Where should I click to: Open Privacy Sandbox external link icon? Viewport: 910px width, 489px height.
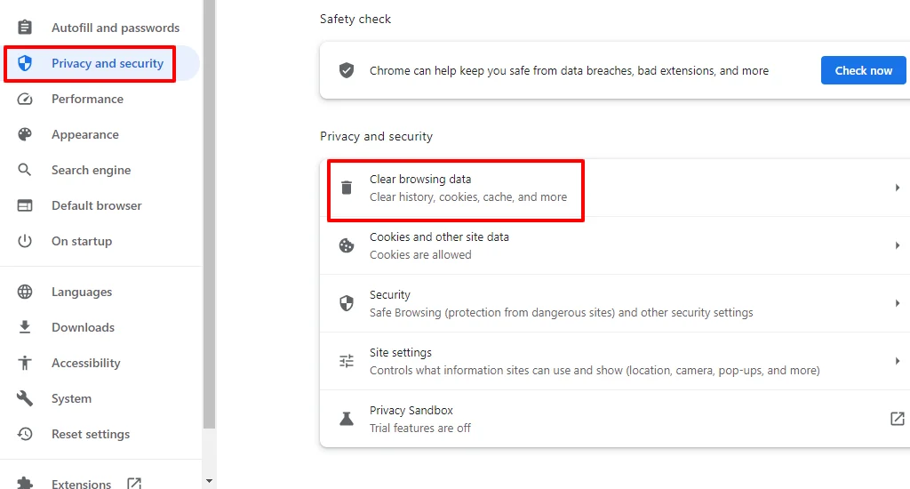[x=898, y=418]
